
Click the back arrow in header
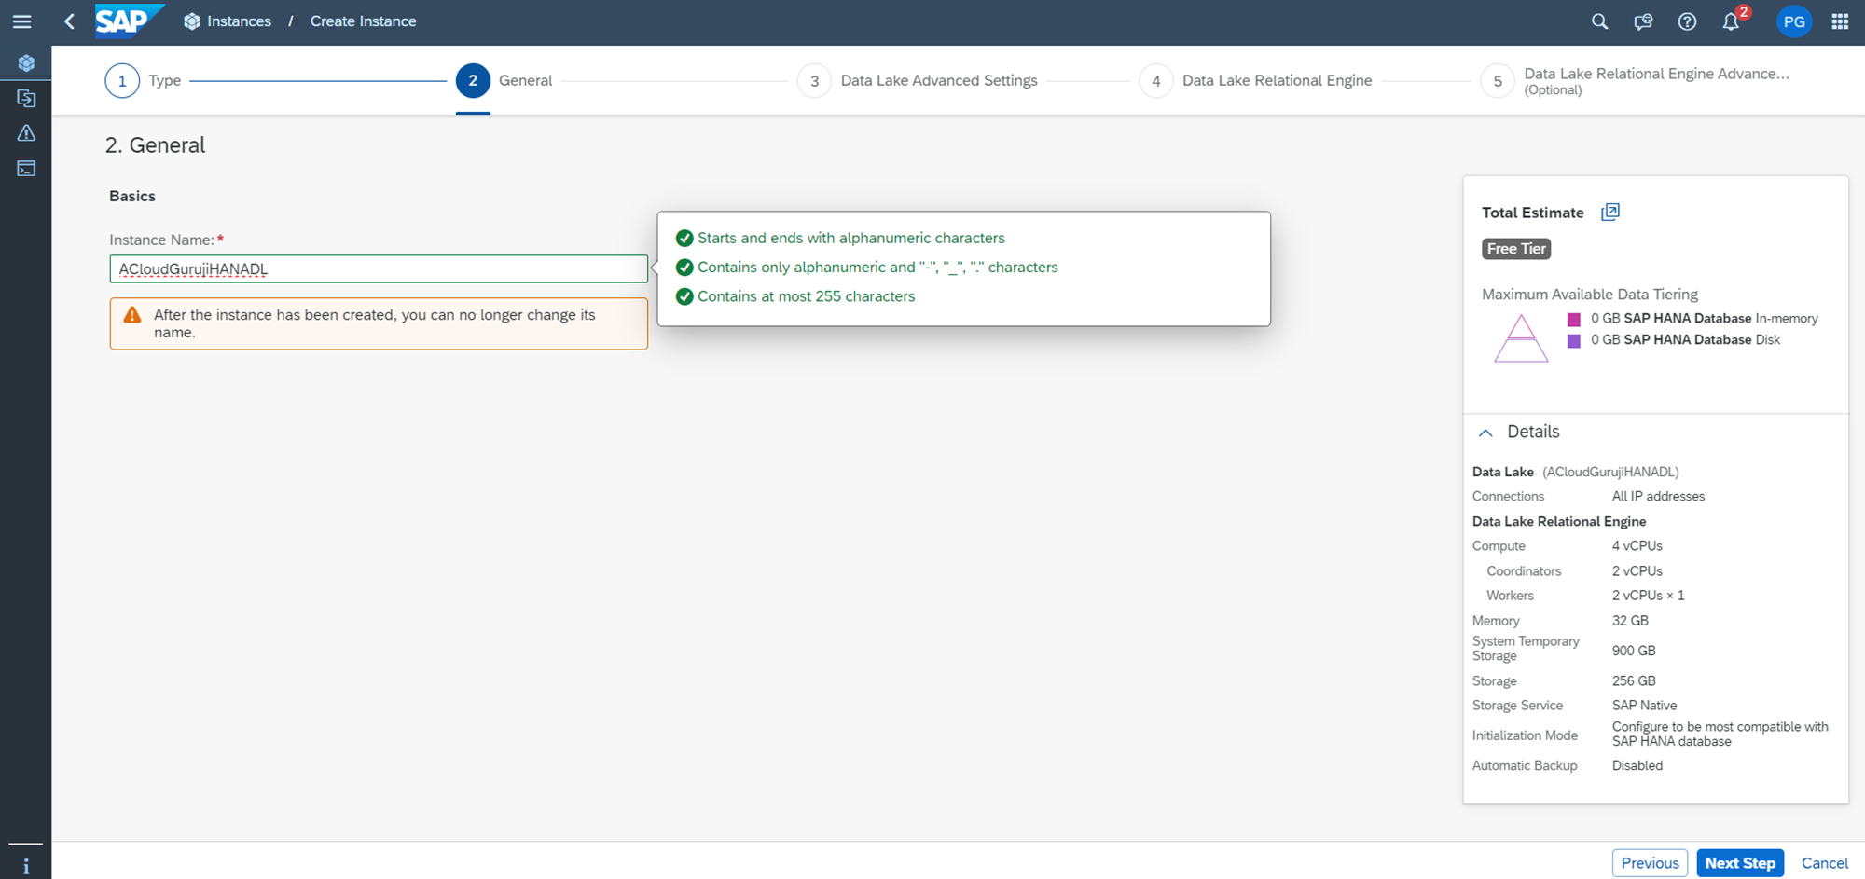pyautogui.click(x=69, y=21)
